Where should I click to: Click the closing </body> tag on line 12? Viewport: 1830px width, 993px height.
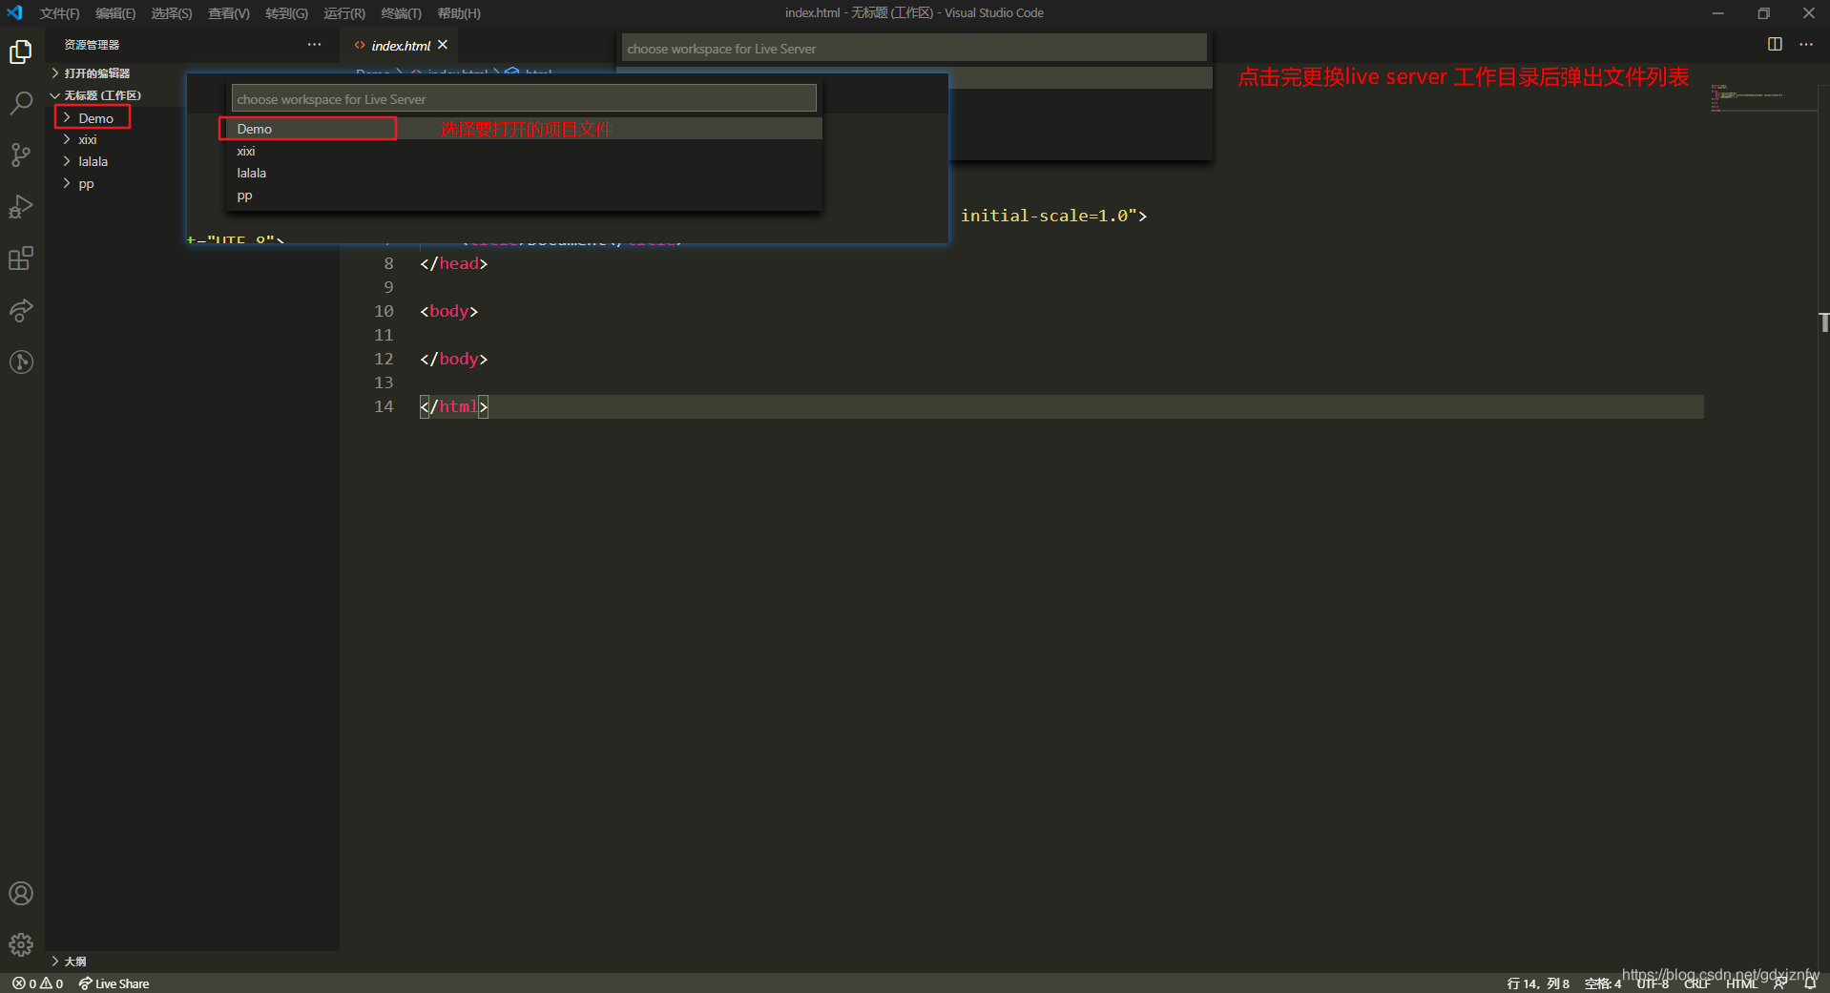tap(454, 359)
